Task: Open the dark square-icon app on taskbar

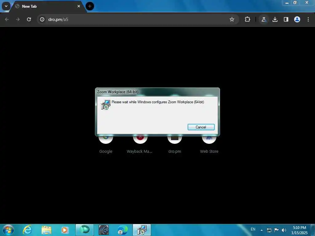Action: (104, 230)
